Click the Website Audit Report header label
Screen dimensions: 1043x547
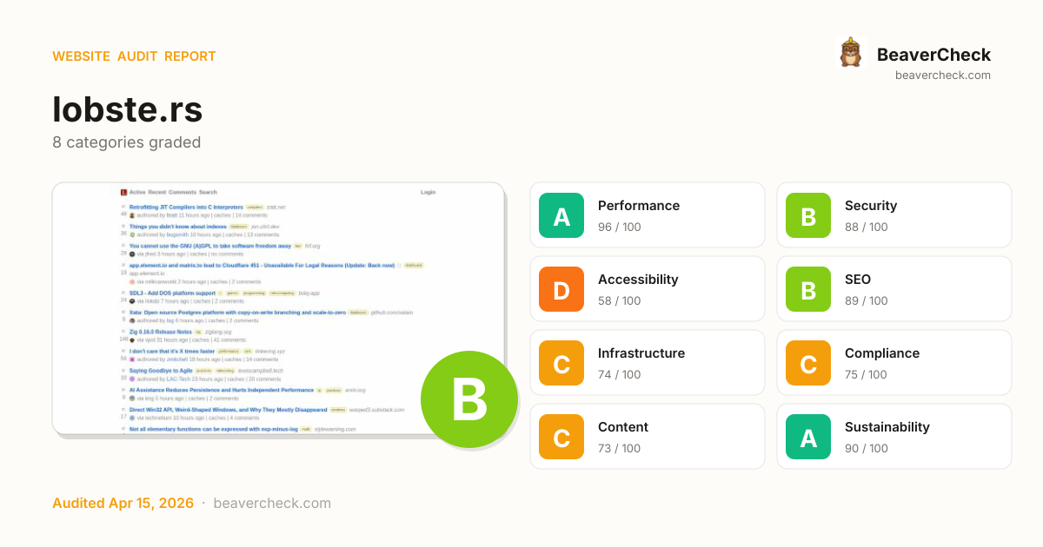134,56
